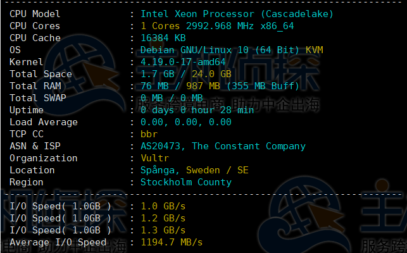
Task: Click the Total Space label
Action: (x=41, y=74)
